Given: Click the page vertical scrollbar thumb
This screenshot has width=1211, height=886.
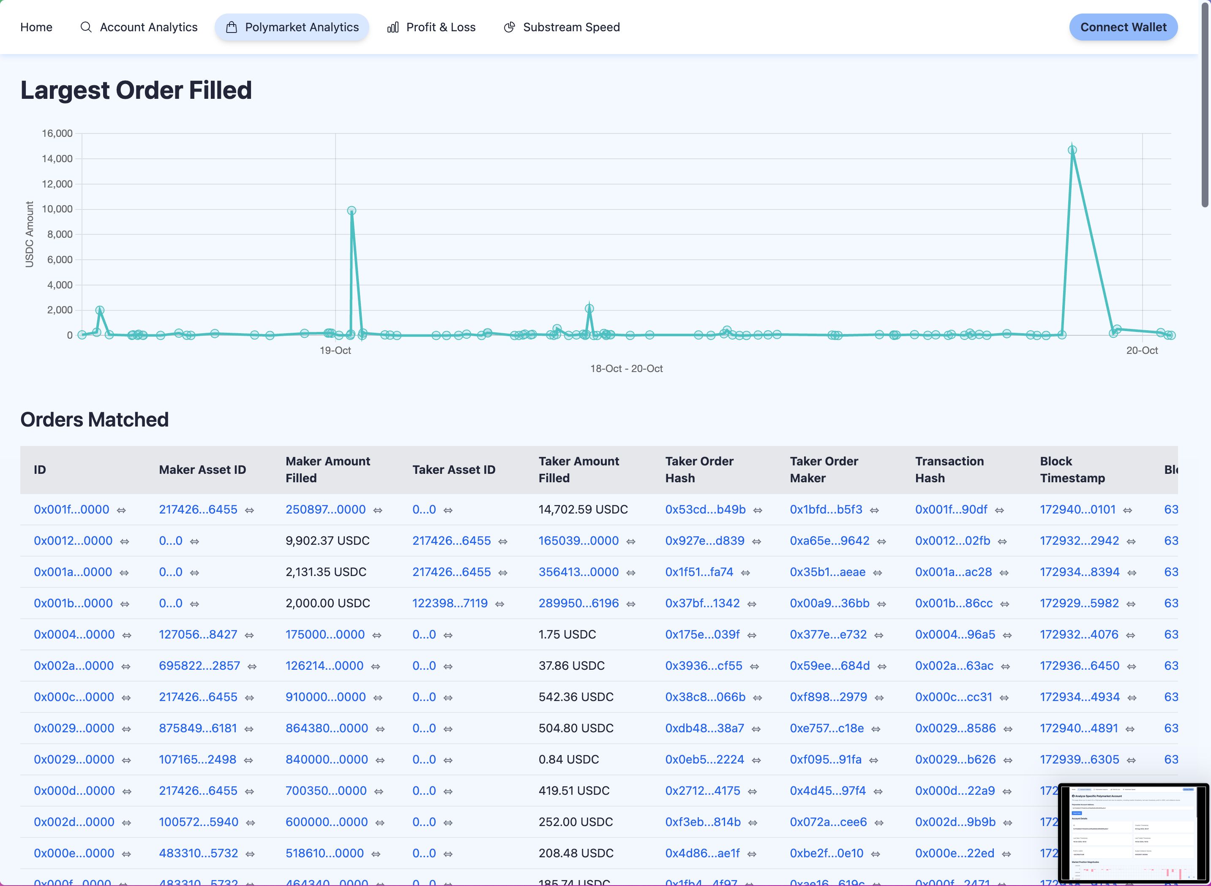Looking at the screenshot, I should pyautogui.click(x=1205, y=105).
